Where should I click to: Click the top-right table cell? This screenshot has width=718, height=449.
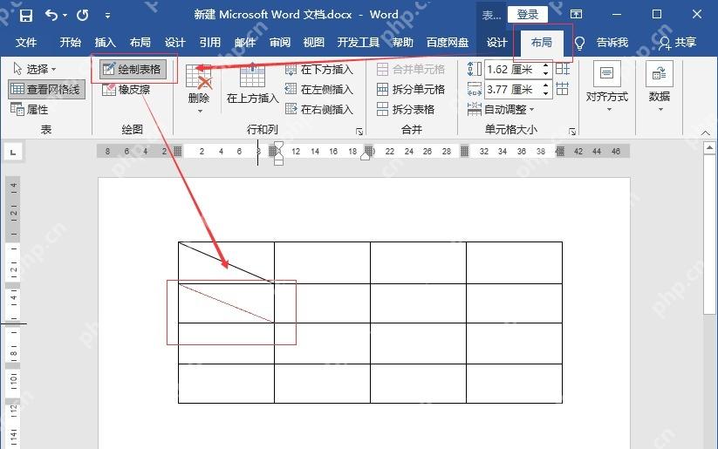point(514,262)
